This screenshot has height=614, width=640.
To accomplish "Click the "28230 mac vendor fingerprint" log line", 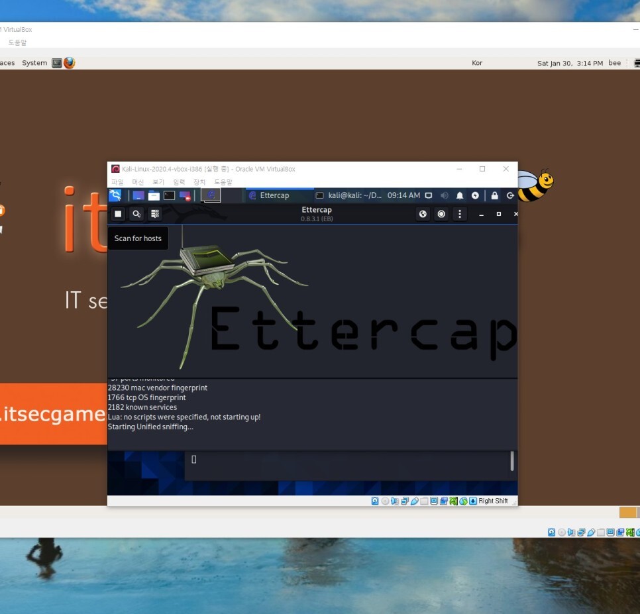I will 158,387.
